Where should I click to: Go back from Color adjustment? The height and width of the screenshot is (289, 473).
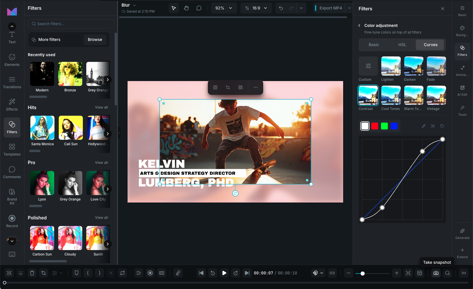pos(359,25)
